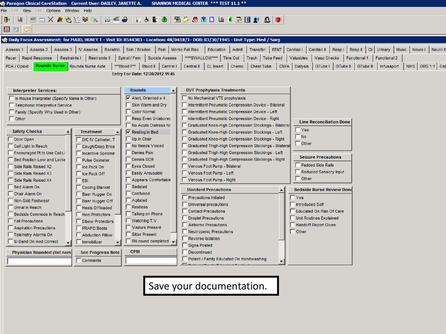The width and height of the screenshot is (446, 334).
Task: Click the bell toolbar icon
Action: point(267,20)
